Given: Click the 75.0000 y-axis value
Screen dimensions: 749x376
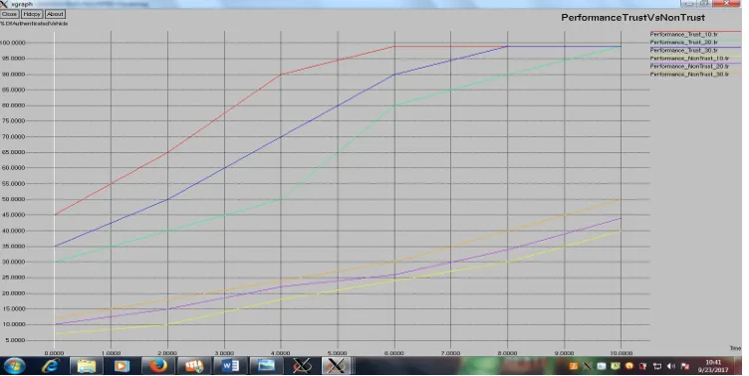Looking at the screenshot, I should pyautogui.click(x=14, y=121).
